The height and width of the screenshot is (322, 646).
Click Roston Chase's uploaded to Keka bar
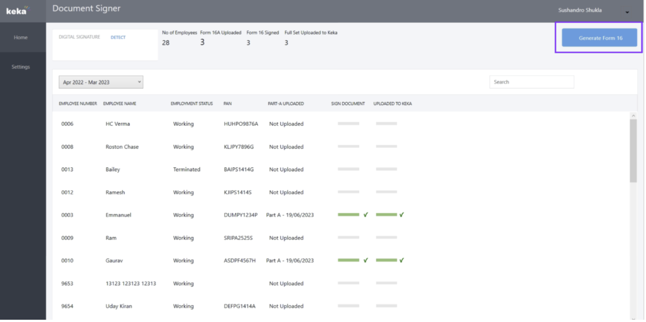[386, 146]
